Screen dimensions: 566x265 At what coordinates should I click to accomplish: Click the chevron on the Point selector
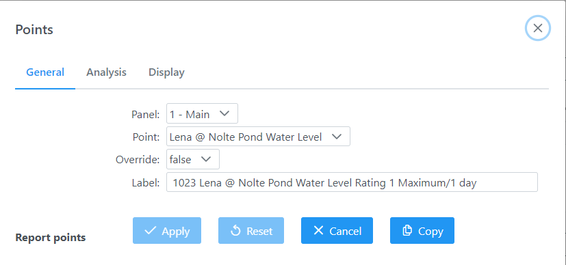pyautogui.click(x=337, y=137)
